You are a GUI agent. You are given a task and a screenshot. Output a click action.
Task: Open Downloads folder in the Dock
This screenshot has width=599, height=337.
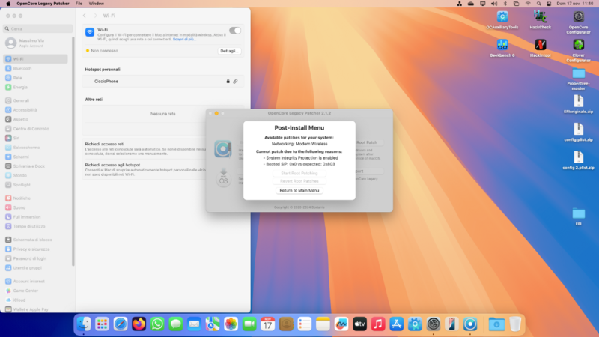pos(496,324)
